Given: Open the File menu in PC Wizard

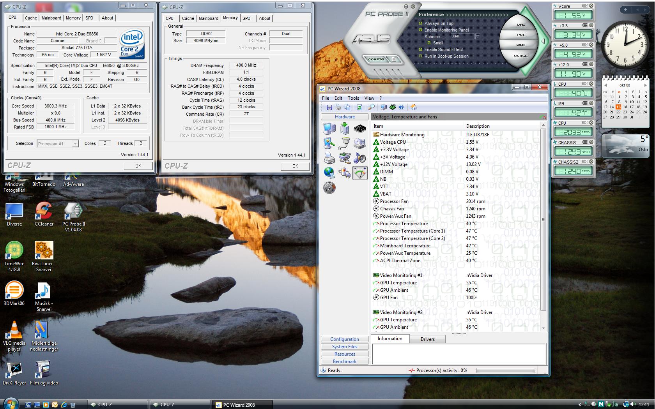Looking at the screenshot, I should (x=326, y=98).
